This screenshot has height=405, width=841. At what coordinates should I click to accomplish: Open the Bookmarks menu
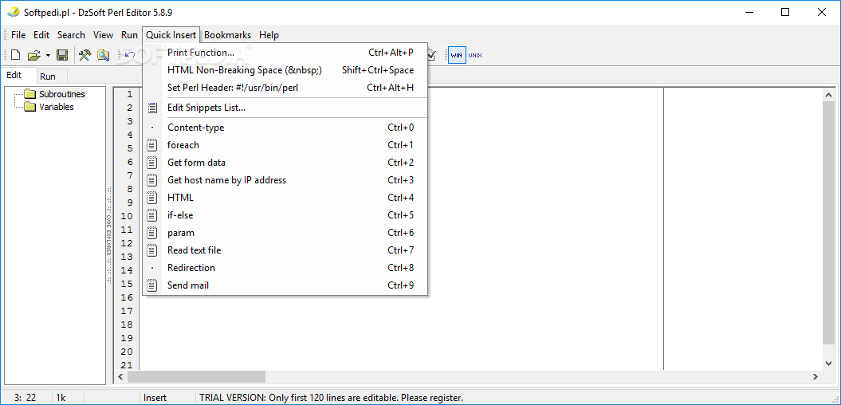point(227,35)
